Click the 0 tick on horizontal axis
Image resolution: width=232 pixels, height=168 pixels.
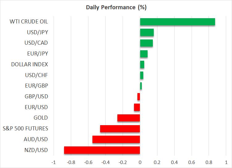(x=140, y=162)
